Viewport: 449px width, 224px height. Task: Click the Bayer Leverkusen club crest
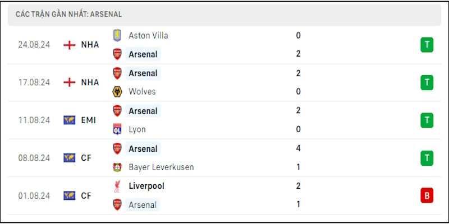click(117, 167)
